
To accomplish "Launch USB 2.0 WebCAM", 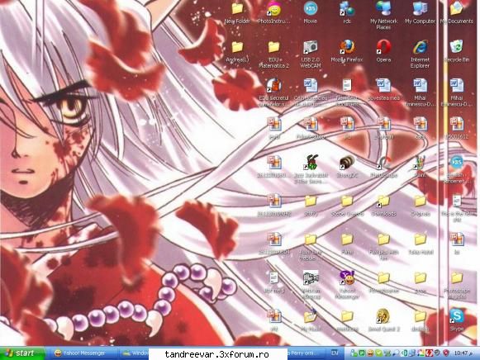I will (x=311, y=54).
